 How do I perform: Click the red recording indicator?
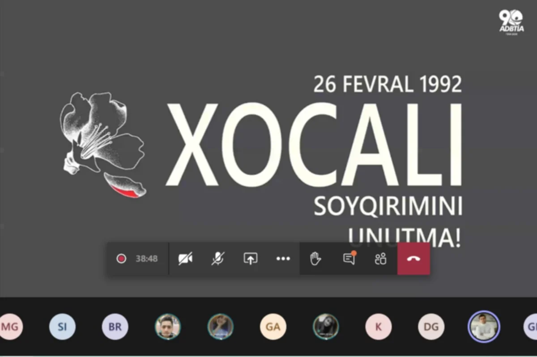tap(121, 258)
